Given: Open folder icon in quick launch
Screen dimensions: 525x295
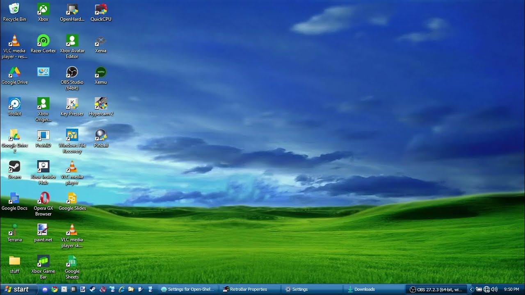Looking at the screenshot, I should [x=131, y=289].
